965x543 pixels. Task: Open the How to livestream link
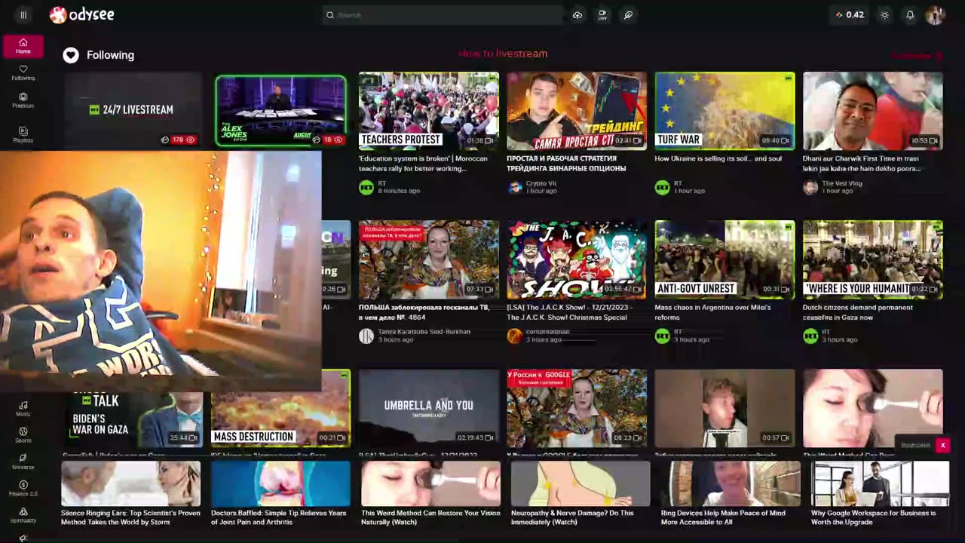click(x=503, y=54)
